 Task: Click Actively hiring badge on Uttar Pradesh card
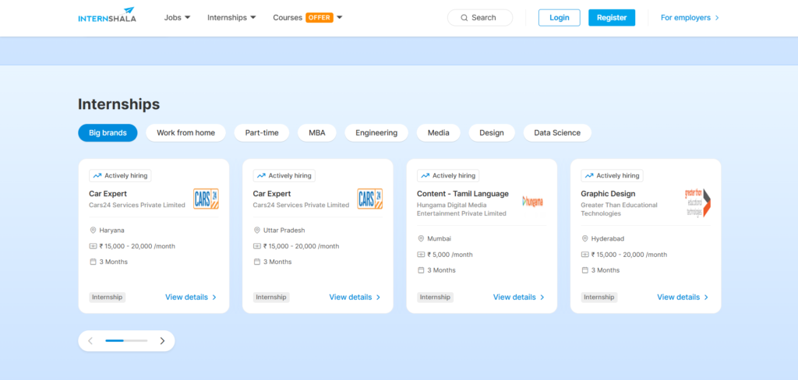click(284, 175)
